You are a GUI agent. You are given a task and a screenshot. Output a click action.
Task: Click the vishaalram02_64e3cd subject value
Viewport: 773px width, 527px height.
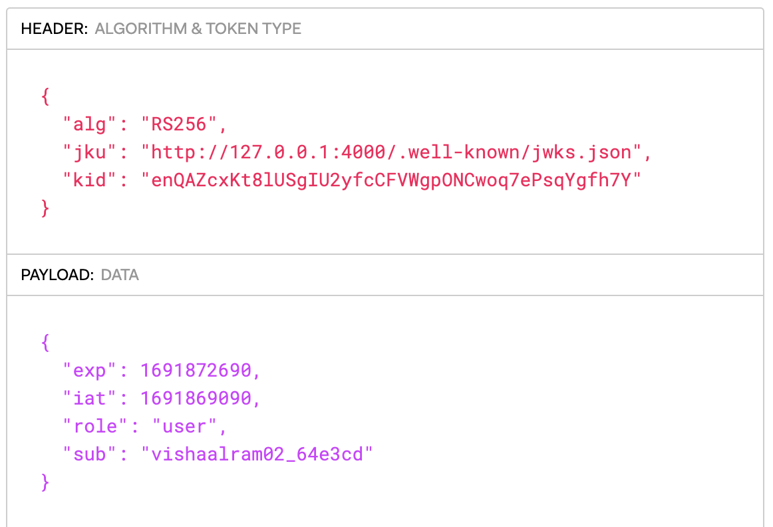[257, 454]
